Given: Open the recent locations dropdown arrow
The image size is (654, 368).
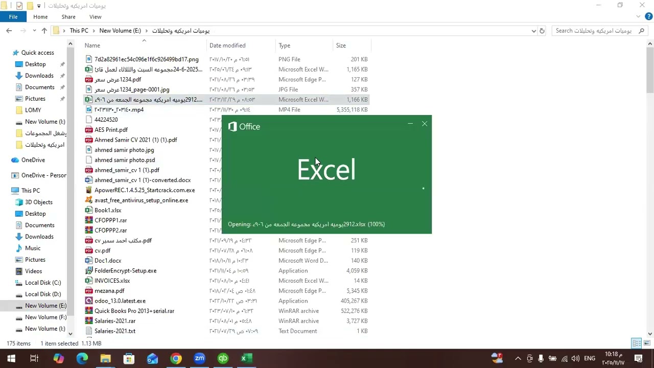Looking at the screenshot, I should [35, 31].
